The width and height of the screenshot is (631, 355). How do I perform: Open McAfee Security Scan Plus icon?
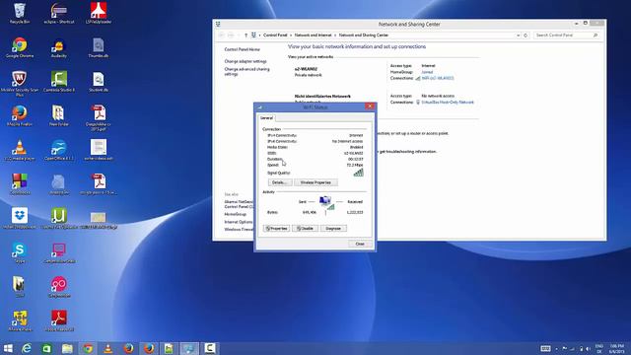click(x=20, y=83)
